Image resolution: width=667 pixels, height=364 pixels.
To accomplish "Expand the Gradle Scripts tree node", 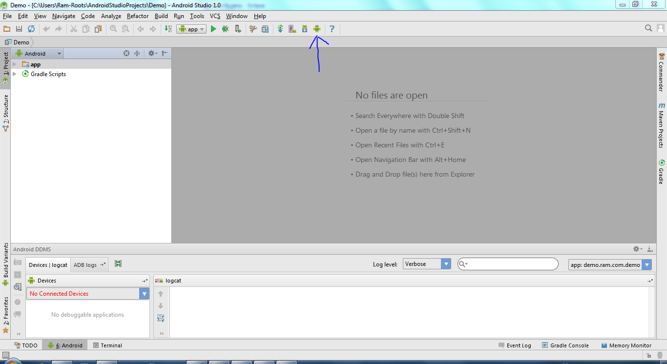I will [x=15, y=74].
